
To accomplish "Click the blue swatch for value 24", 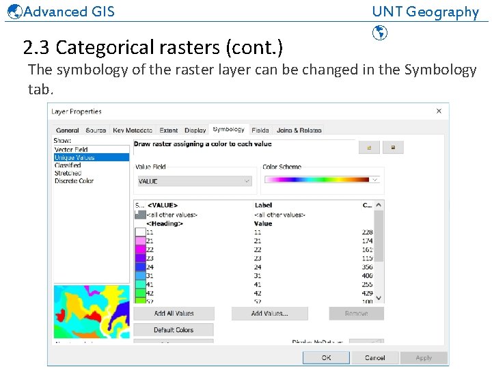I will (x=140, y=267).
